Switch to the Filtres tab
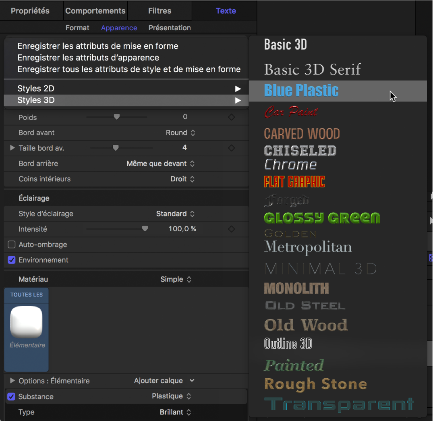433x421 pixels. [160, 10]
